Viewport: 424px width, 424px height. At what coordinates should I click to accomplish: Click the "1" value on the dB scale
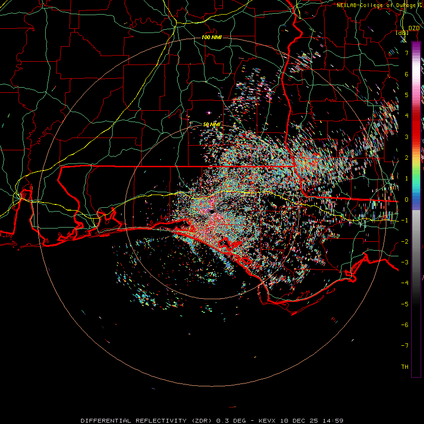pos(407,179)
